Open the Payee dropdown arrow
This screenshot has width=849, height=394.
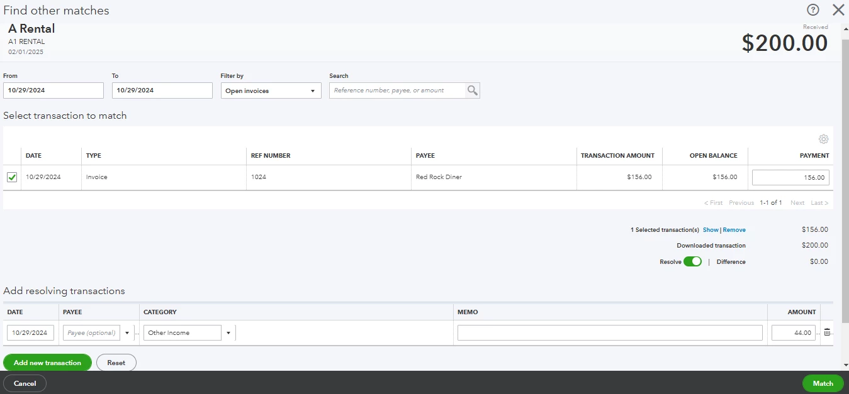(x=128, y=333)
